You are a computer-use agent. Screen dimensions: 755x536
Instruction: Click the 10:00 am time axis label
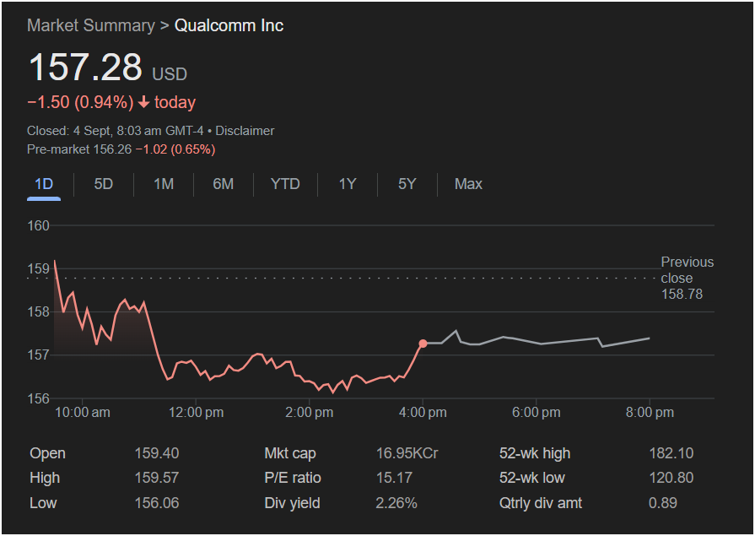click(x=83, y=413)
